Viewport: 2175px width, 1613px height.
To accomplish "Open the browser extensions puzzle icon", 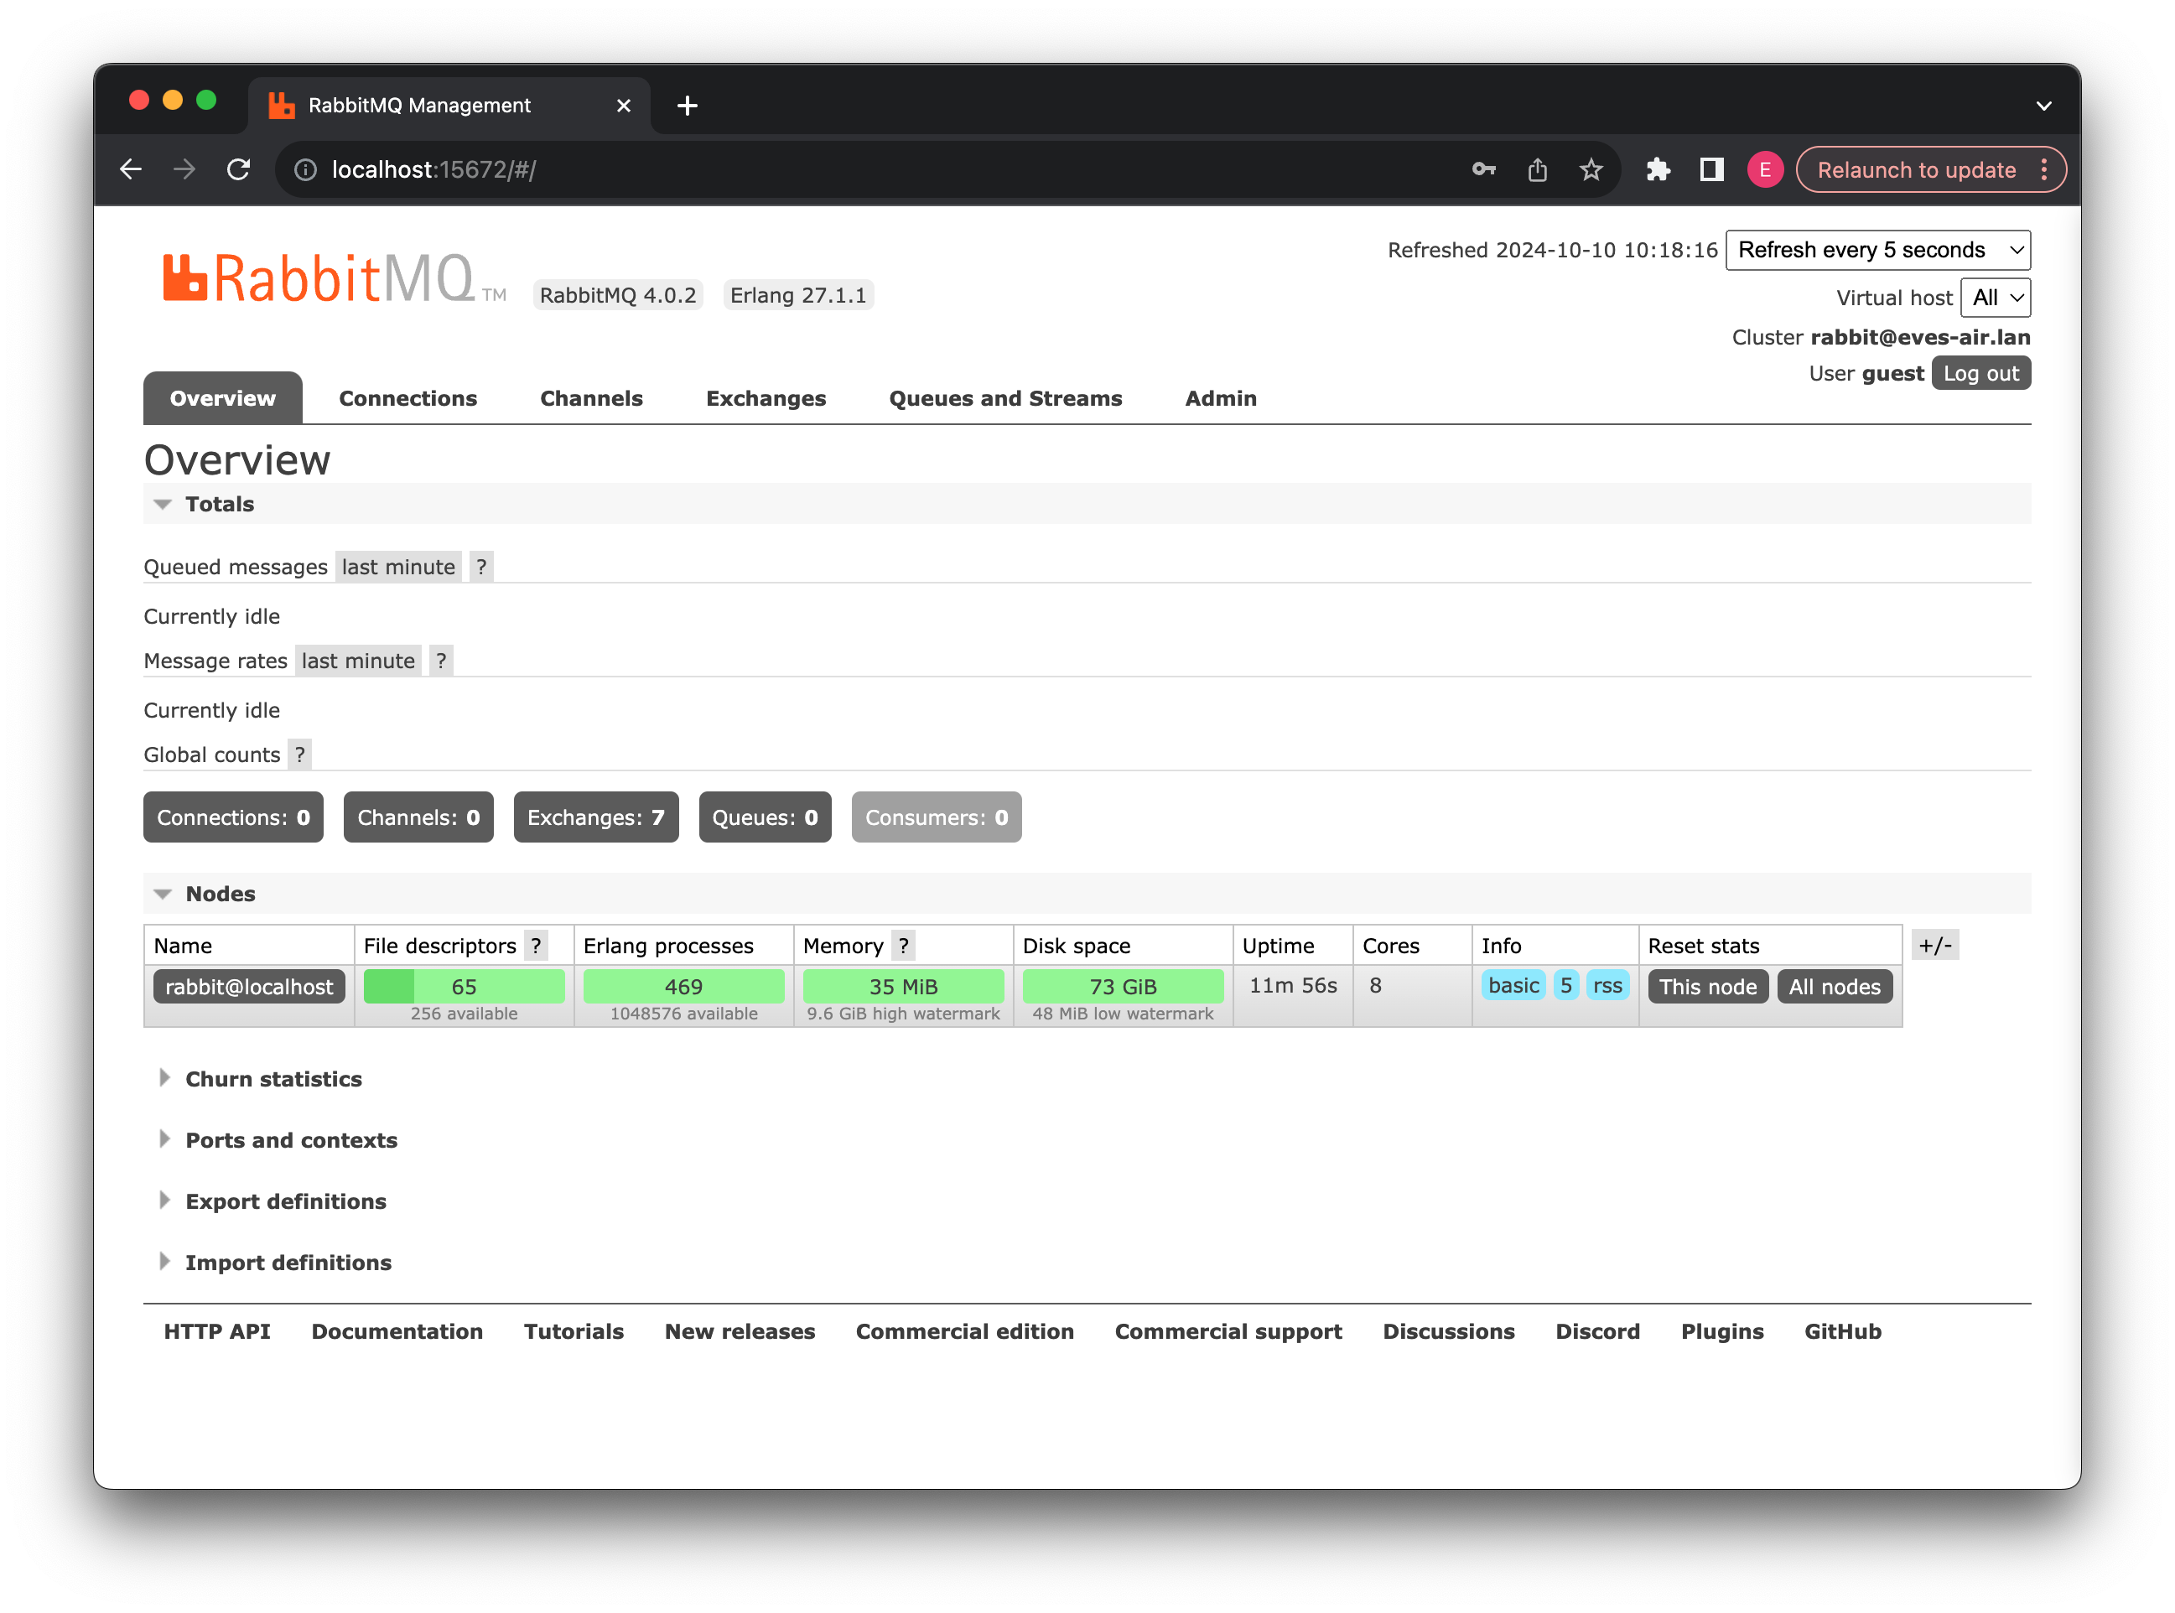I will point(1659,169).
